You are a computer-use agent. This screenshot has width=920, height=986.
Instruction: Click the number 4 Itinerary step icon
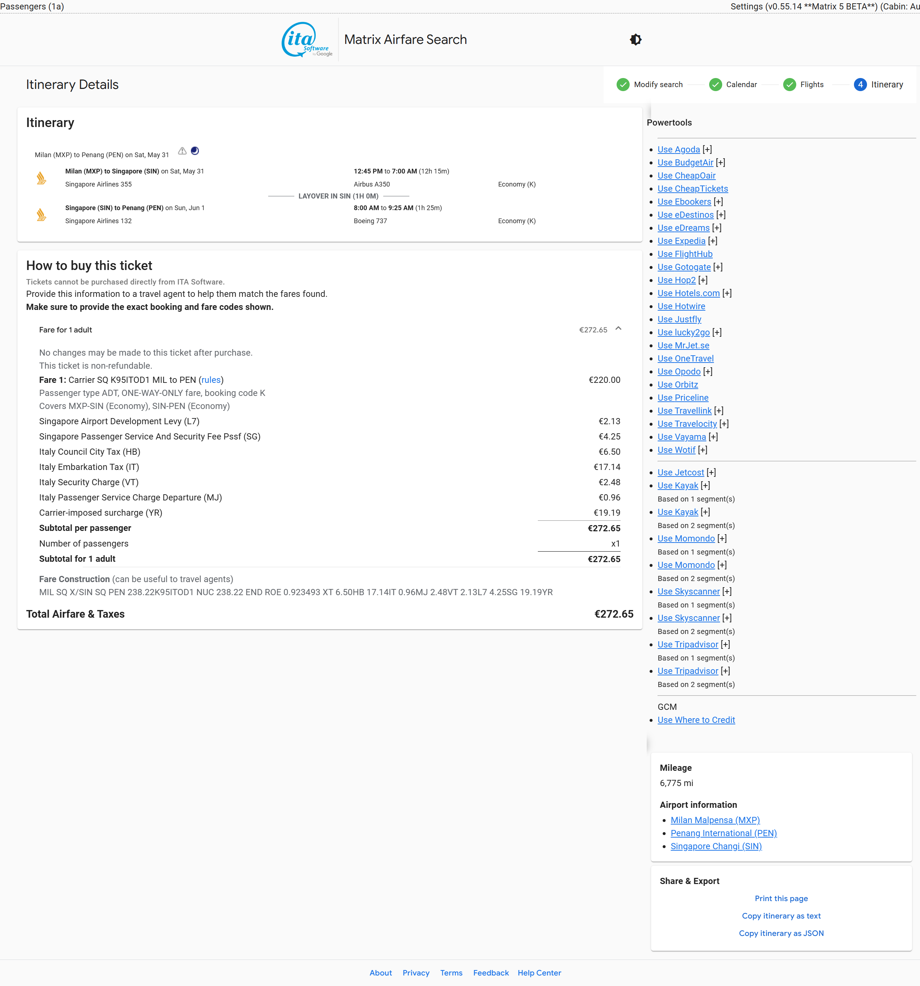860,85
